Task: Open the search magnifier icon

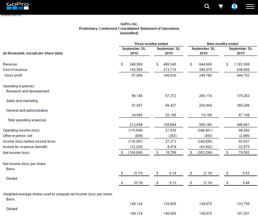Action: pos(207,7)
